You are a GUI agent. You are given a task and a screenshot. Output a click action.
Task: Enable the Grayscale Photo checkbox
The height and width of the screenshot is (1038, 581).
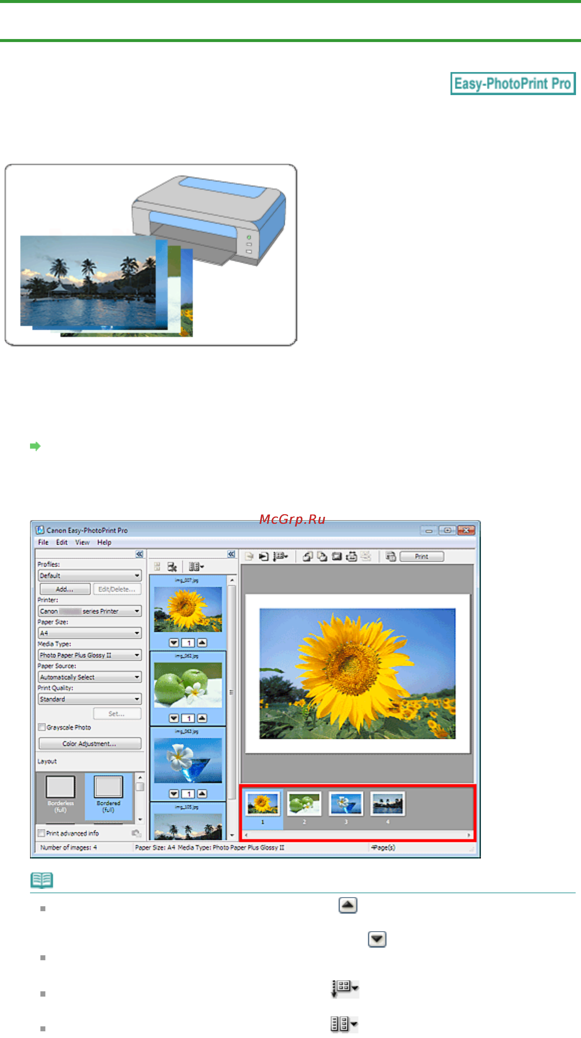point(41,727)
